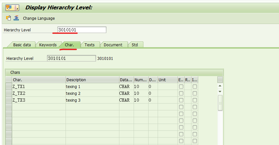The image size is (279, 145).
Task: Click the 'texing 2' description cell
Action: click(x=92, y=93)
